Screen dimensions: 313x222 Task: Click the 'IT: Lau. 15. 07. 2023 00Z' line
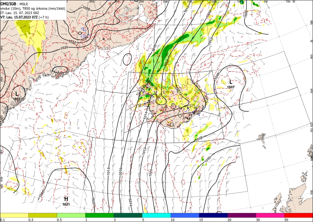pyautogui.click(x=19, y=13)
